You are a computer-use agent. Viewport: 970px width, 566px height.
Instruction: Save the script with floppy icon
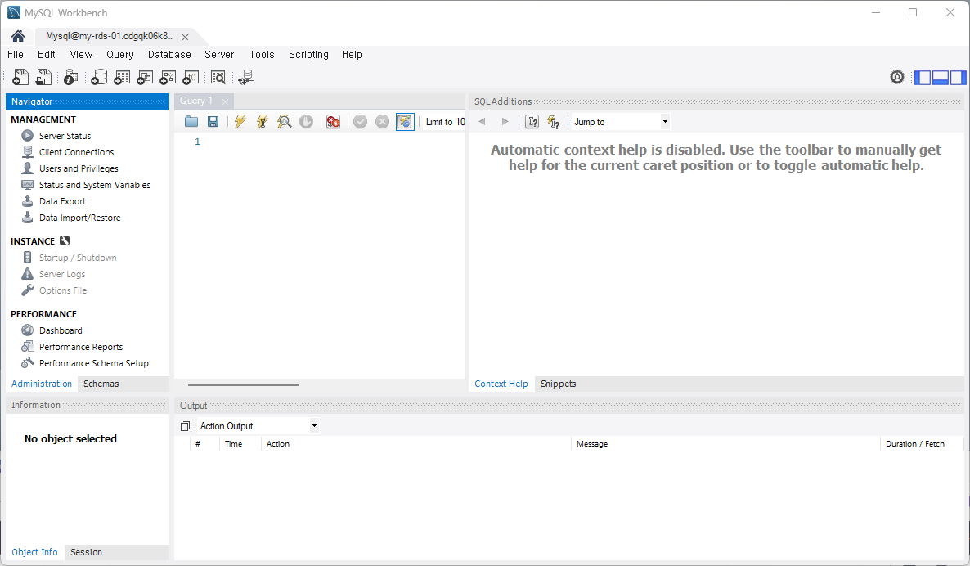coord(213,121)
